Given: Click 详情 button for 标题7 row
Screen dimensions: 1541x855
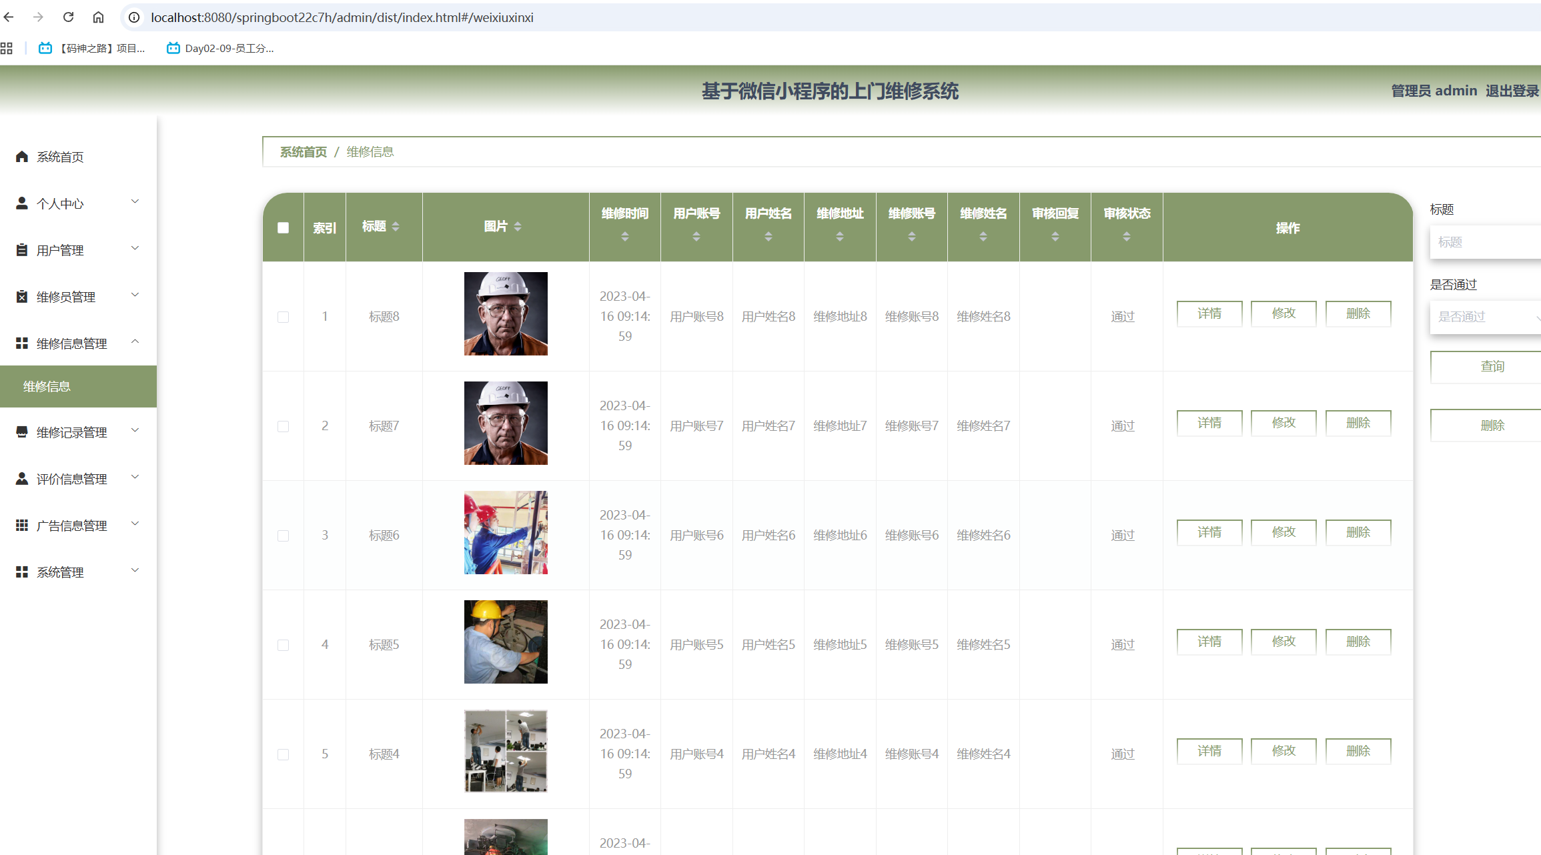Looking at the screenshot, I should pyautogui.click(x=1209, y=423).
